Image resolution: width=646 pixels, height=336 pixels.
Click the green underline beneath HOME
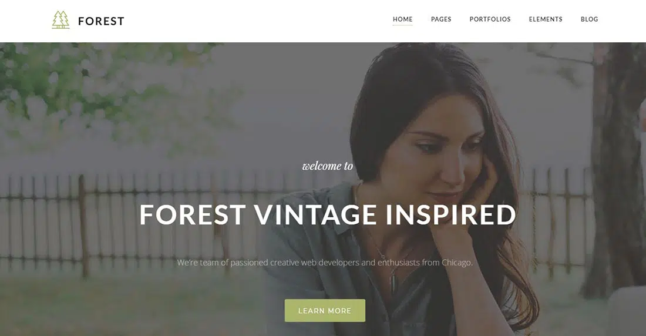[402, 25]
